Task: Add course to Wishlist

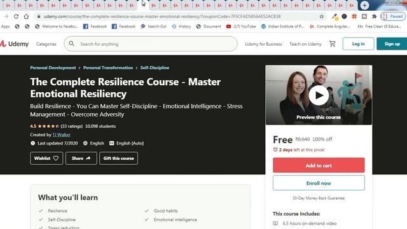Action: pyautogui.click(x=46, y=158)
